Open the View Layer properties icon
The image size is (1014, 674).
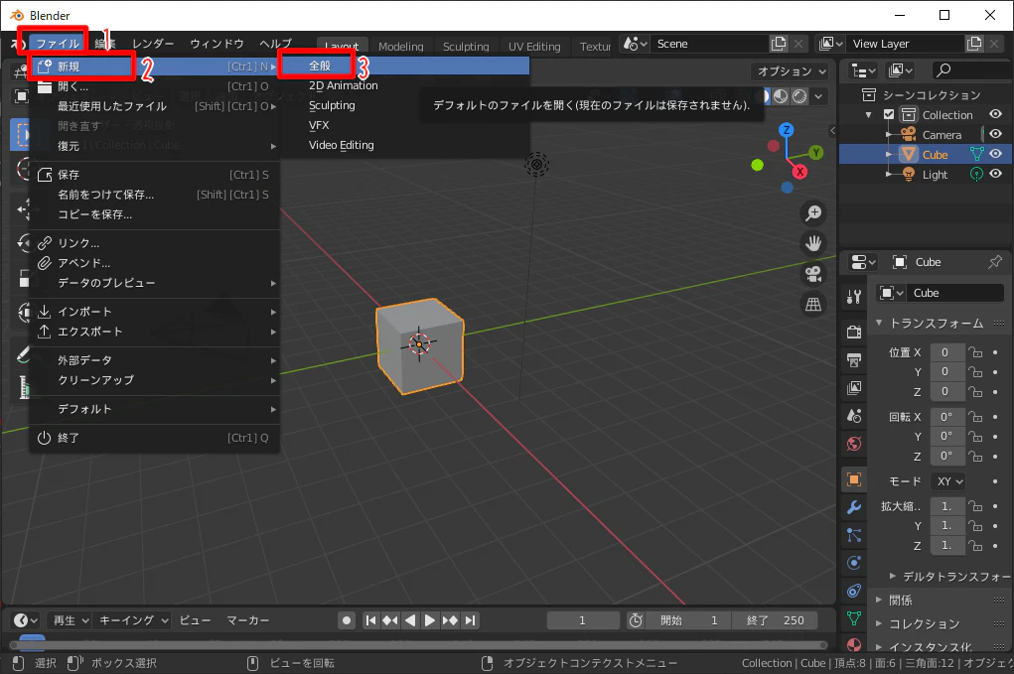tap(854, 388)
